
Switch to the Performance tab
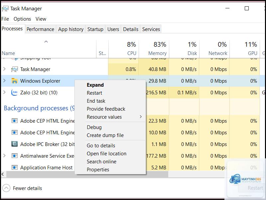(x=40, y=29)
